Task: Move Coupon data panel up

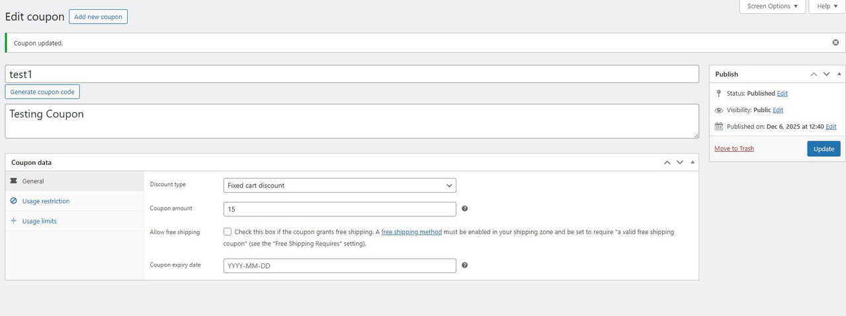Action: [667, 162]
